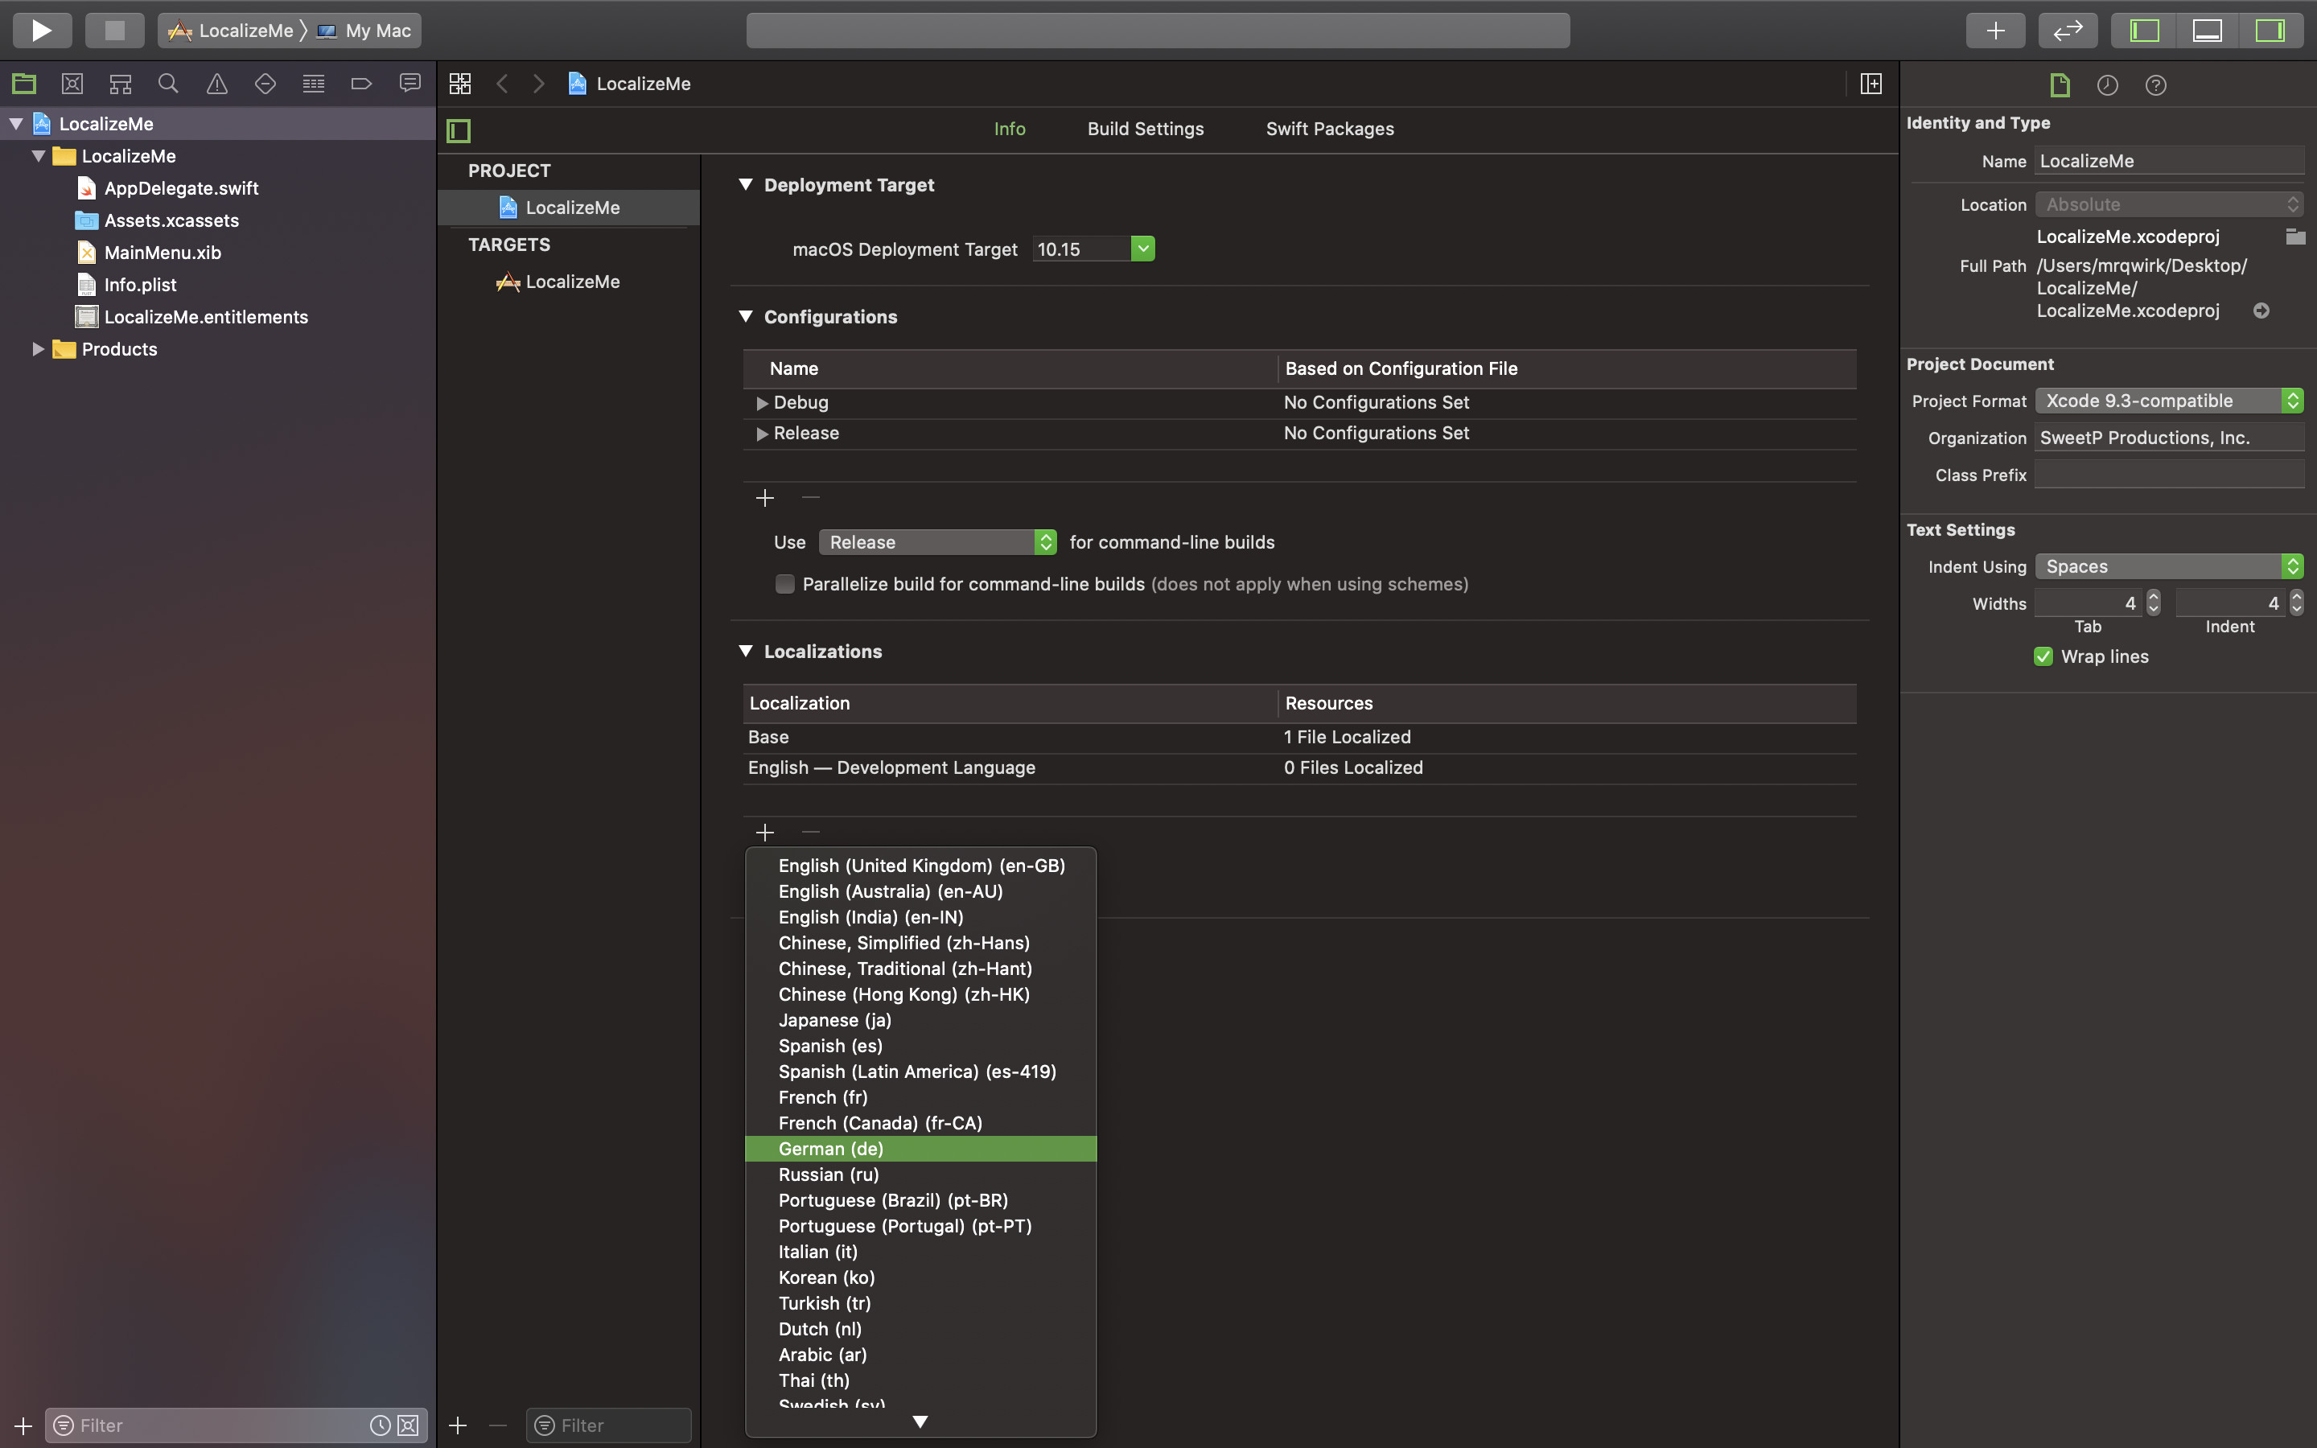Switch to the Swift Packages tab

pyautogui.click(x=1329, y=129)
